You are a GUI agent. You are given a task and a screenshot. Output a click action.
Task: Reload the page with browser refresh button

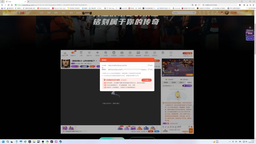[9, 5]
